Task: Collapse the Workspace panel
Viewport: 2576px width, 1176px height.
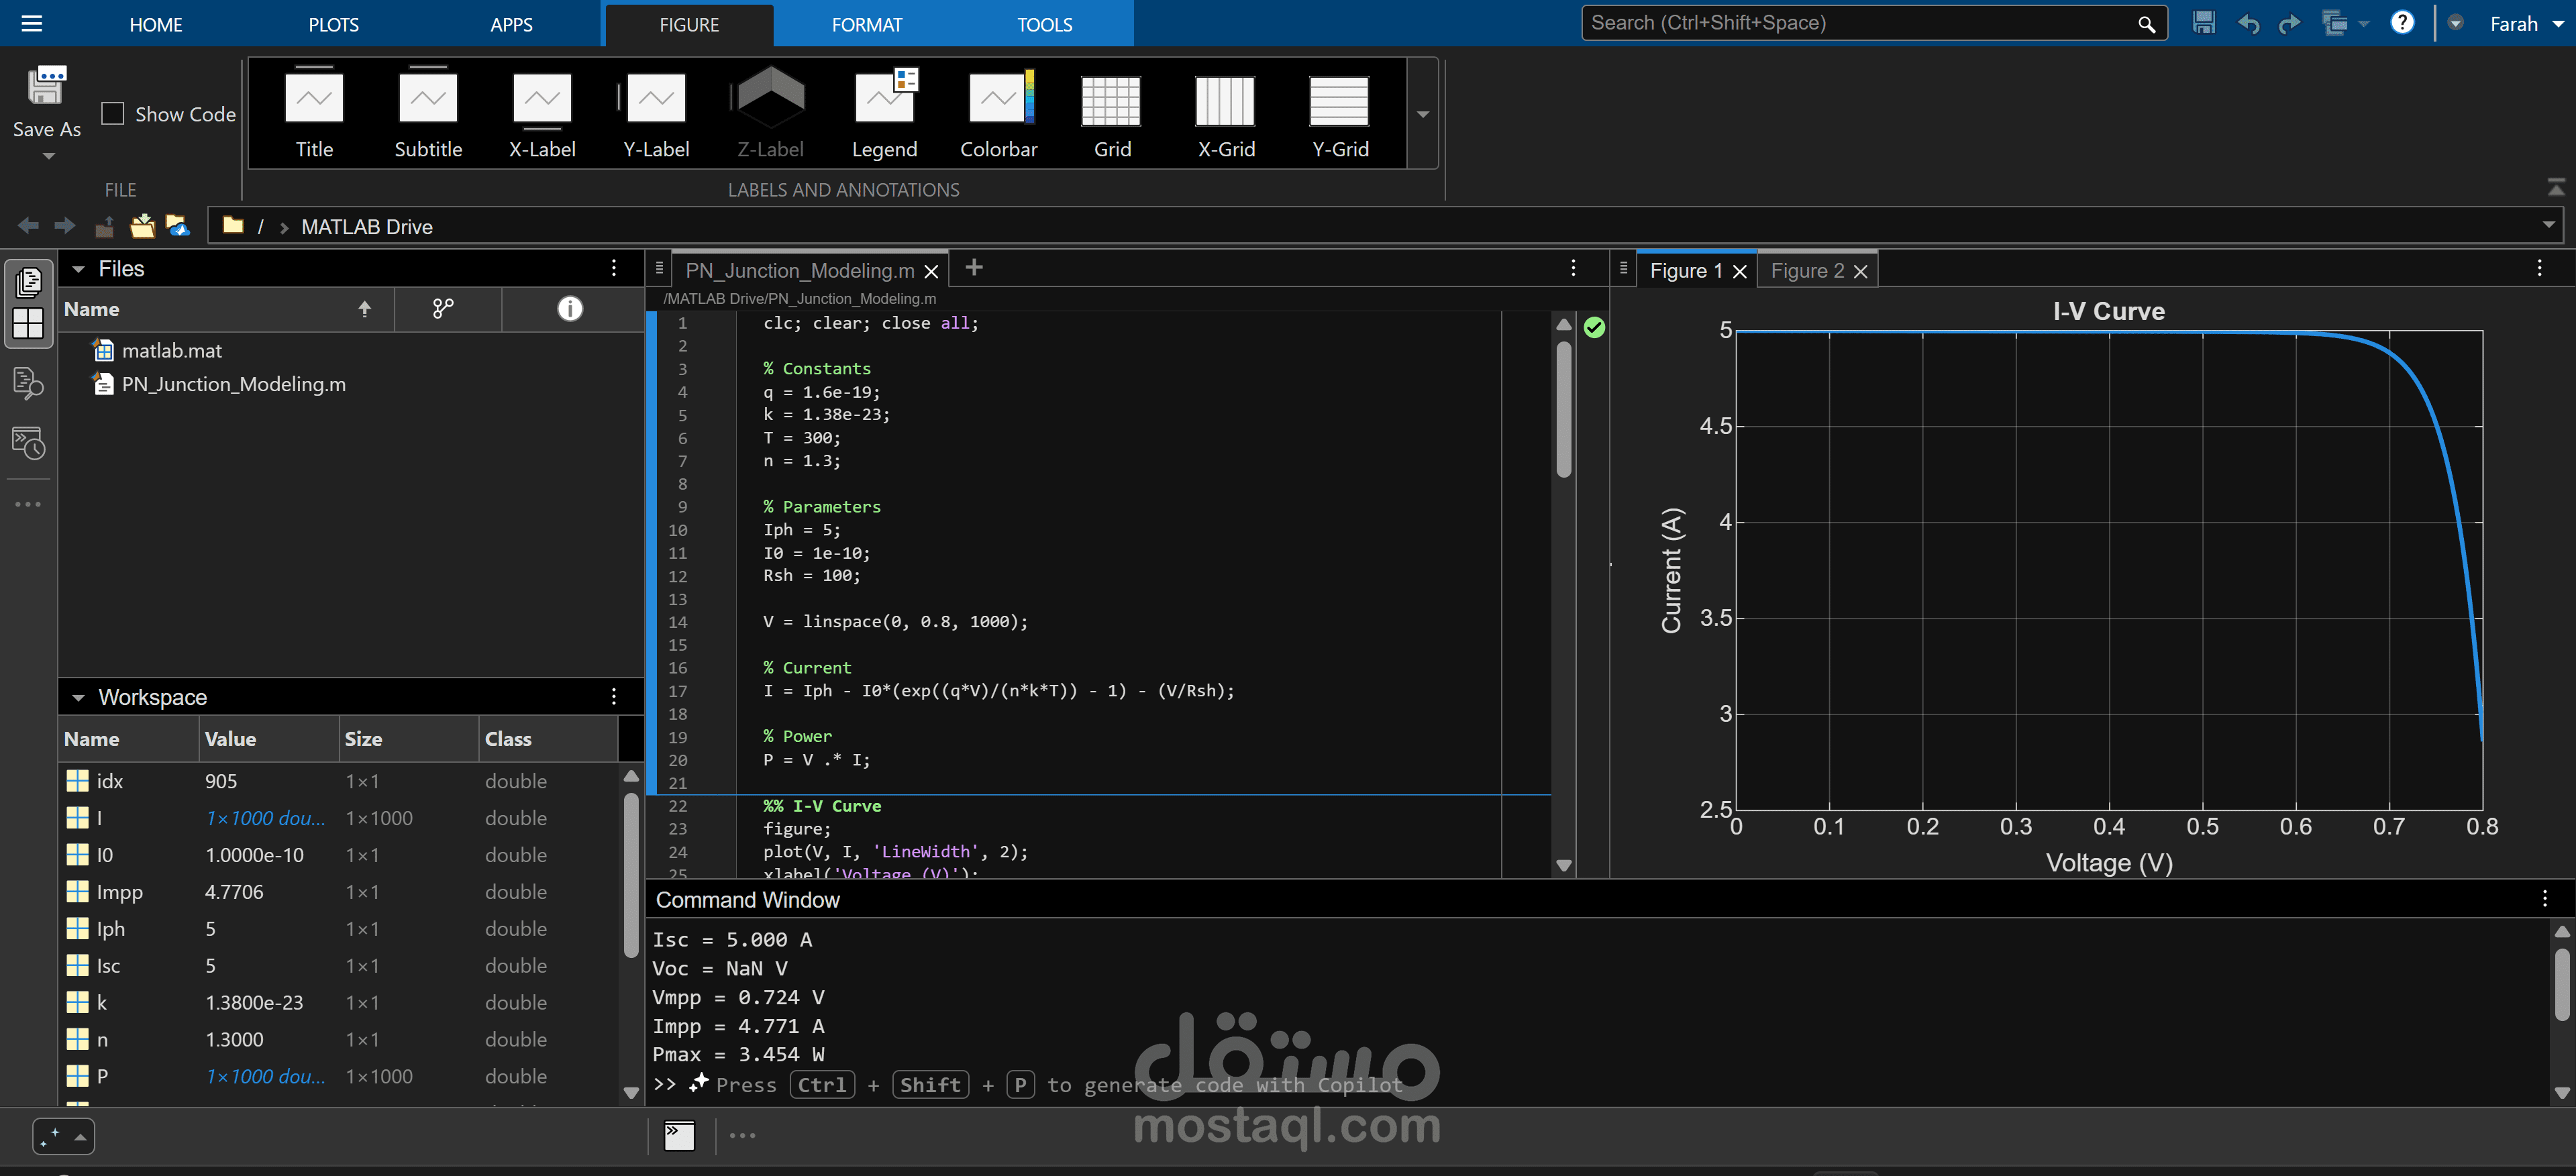Action: 78,697
